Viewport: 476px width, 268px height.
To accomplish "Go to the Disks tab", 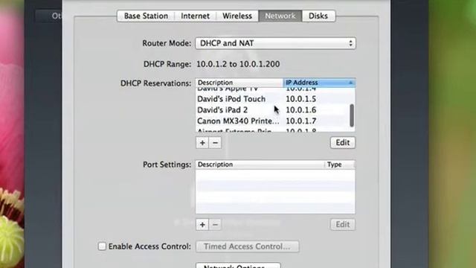I will click(x=318, y=16).
